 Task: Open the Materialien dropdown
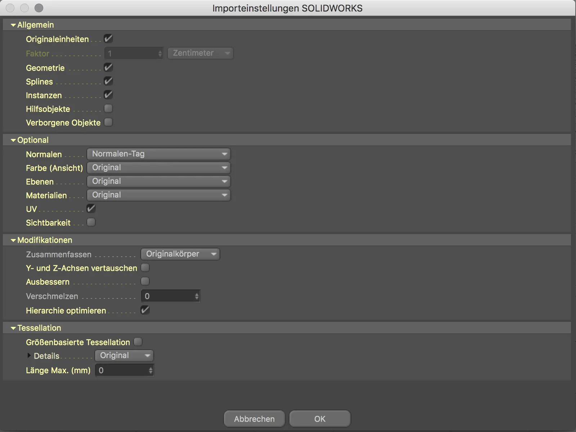[159, 195]
